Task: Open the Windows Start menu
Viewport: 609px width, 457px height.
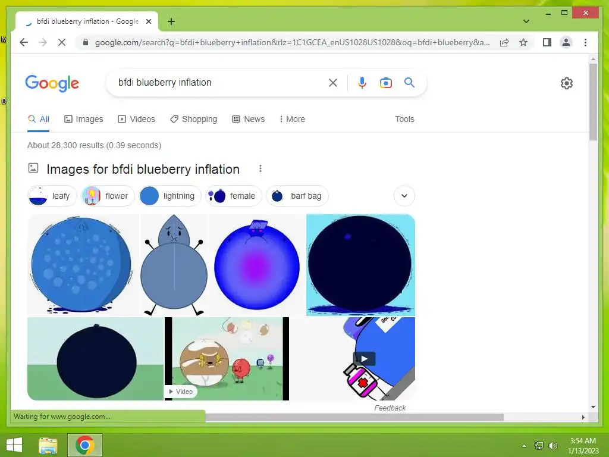Action: tap(15, 445)
